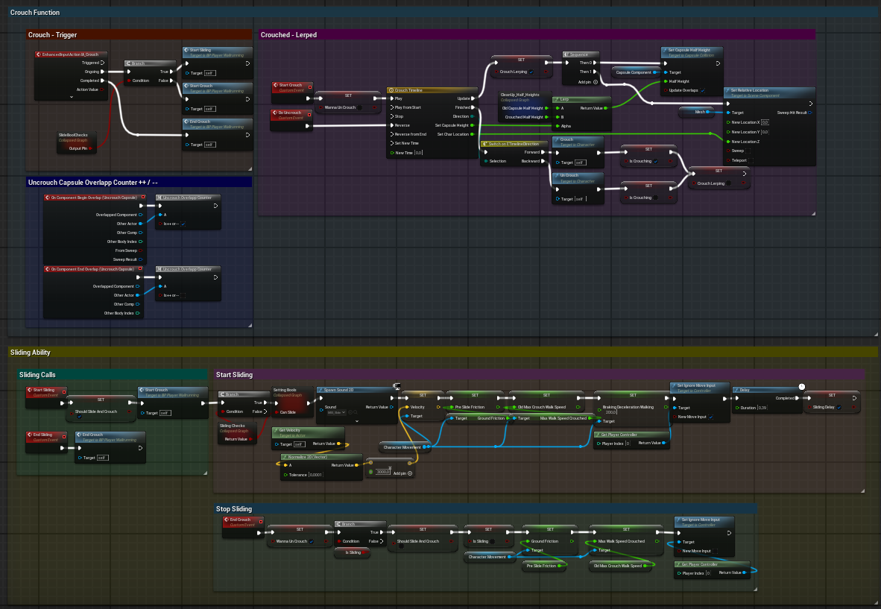Click the SlideBoolChecks collapsed graph node
Screen dimensions: 881x609
(73, 137)
